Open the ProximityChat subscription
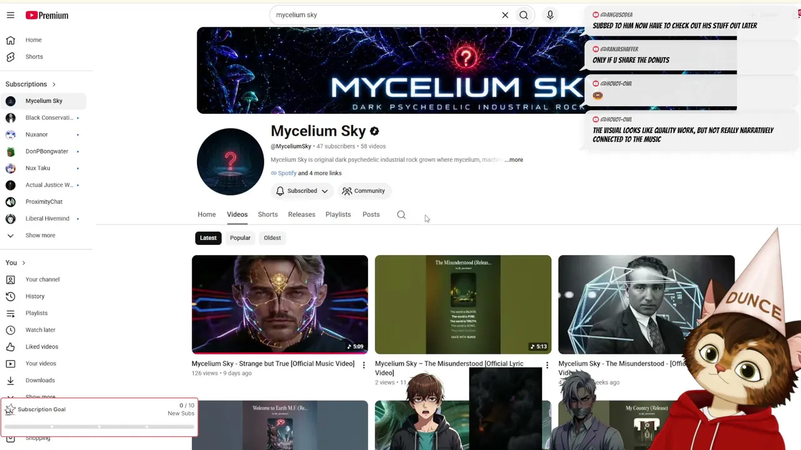Image resolution: width=801 pixels, height=450 pixels. (43, 202)
